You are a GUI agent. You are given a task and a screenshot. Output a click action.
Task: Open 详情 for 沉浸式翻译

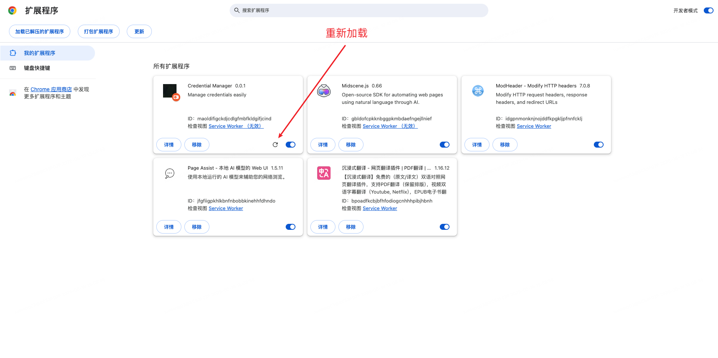(x=323, y=227)
